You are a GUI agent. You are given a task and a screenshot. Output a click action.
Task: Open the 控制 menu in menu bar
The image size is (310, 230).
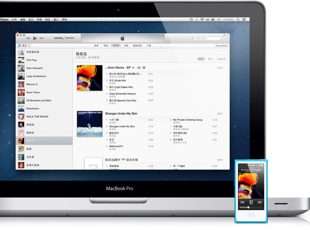point(39,20)
